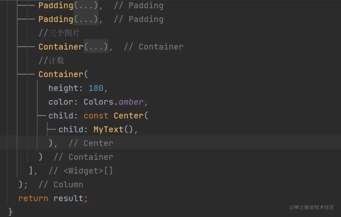Expand the folded Container(...) code region

coord(96,47)
